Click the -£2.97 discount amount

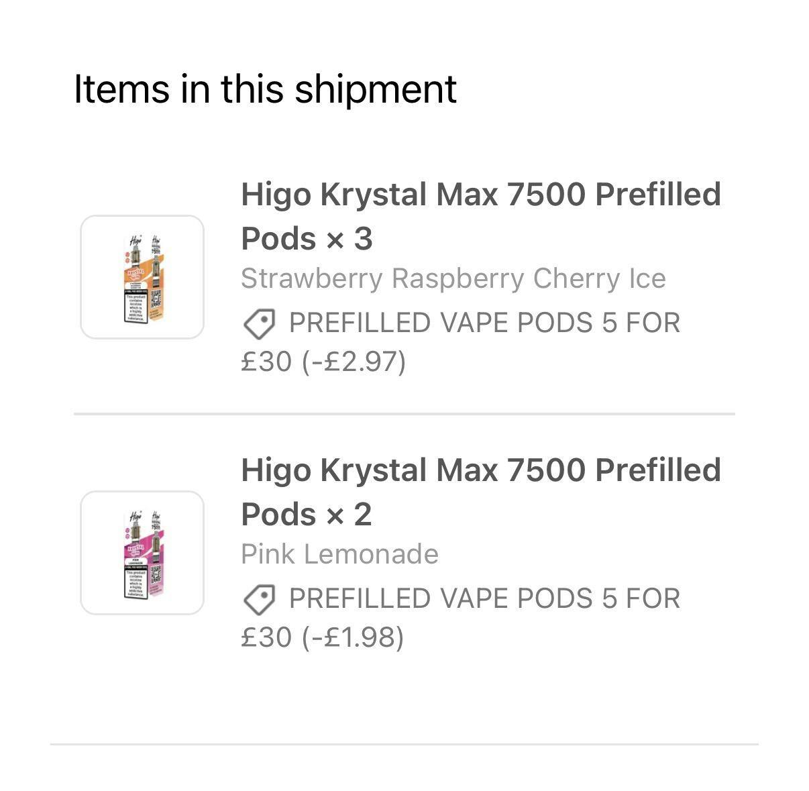[x=354, y=362]
